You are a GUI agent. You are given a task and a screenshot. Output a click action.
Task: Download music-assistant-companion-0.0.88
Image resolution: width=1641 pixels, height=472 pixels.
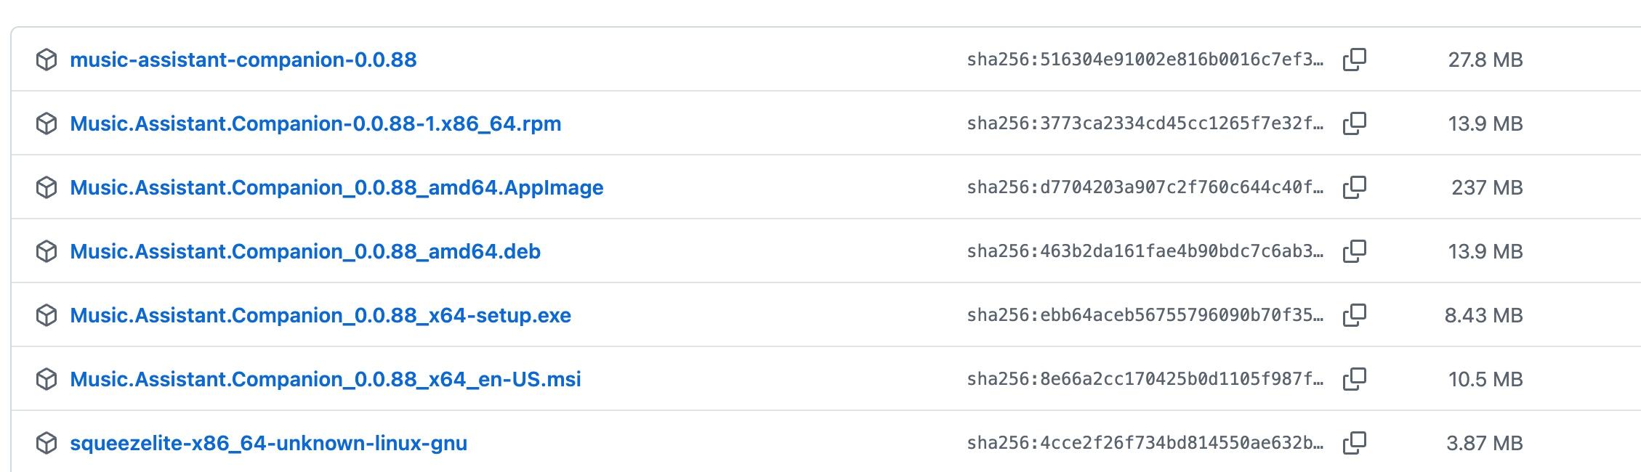point(243,60)
